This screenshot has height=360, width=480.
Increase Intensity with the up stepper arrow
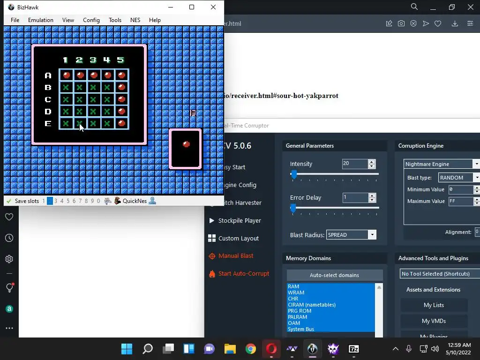[x=372, y=162]
